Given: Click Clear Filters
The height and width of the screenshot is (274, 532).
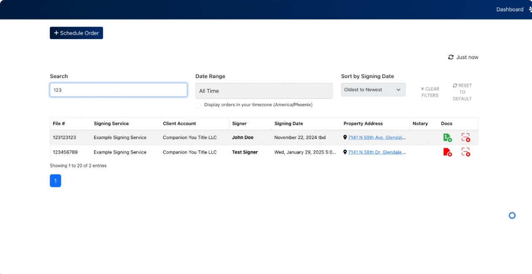Looking at the screenshot, I should pos(430,92).
